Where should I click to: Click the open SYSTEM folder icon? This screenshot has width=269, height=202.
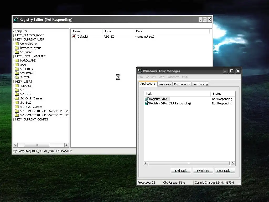click(17, 77)
